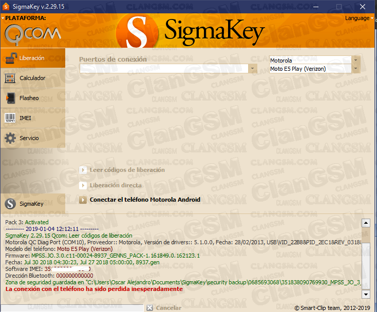Click the Smart-Clip team copyright text
This screenshot has width=377, height=312.
[x=332, y=308]
